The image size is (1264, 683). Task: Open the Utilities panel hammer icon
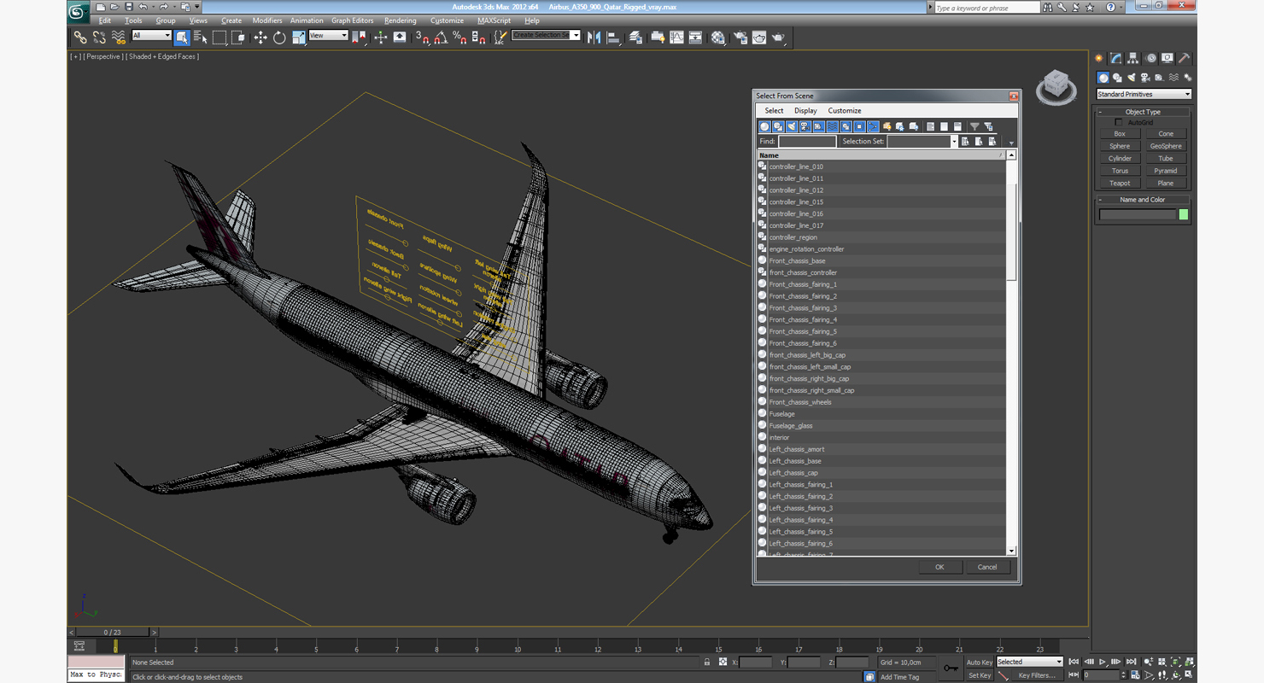coord(1185,58)
